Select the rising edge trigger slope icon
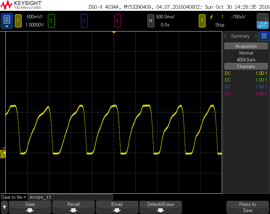Viewport: 270px width, 214px height. pos(212,17)
